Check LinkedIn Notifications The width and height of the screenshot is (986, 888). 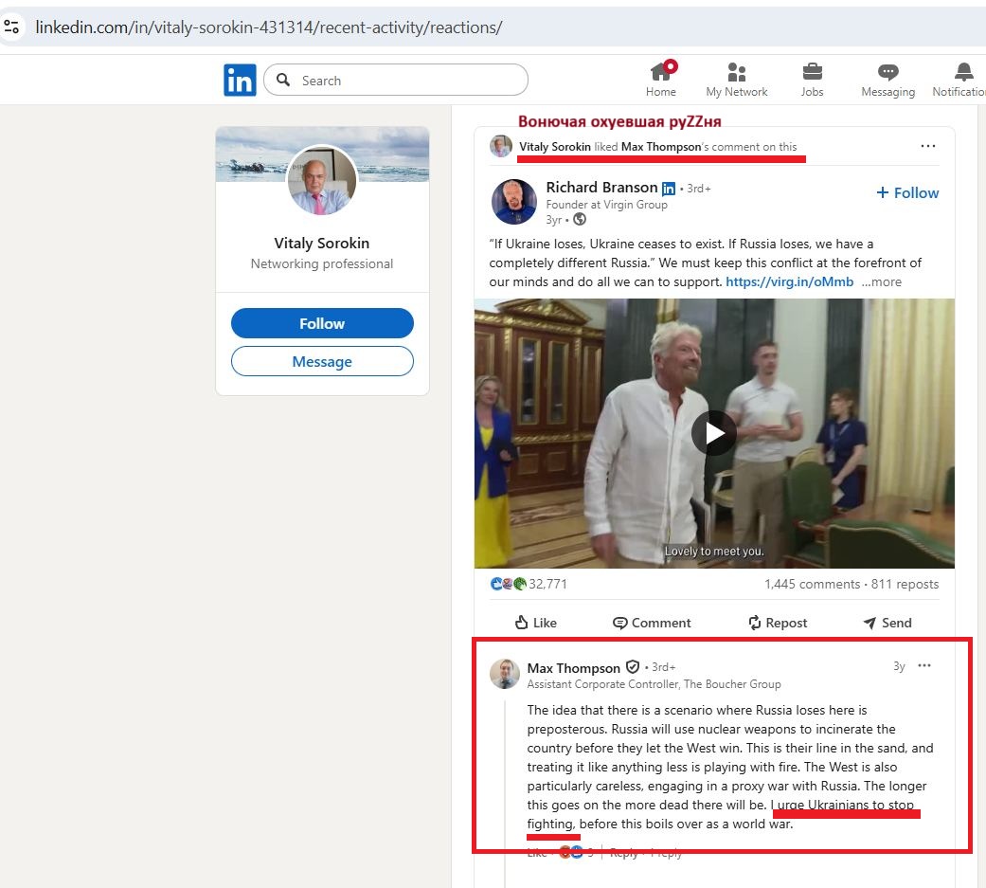click(x=963, y=78)
